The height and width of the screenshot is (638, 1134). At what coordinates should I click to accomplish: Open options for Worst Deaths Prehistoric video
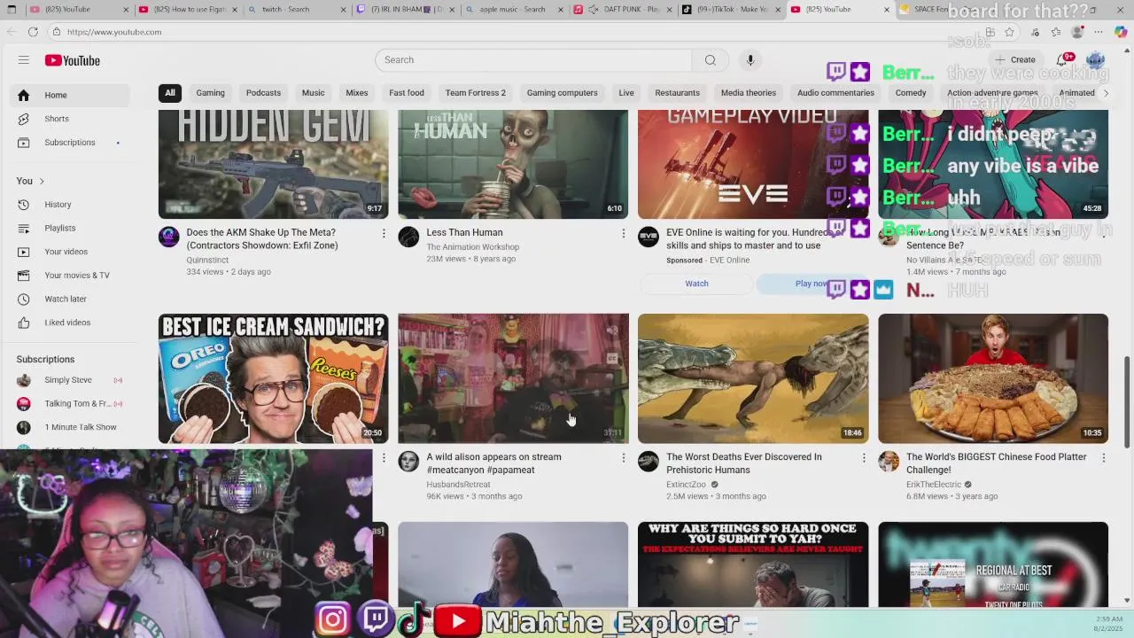point(863,457)
